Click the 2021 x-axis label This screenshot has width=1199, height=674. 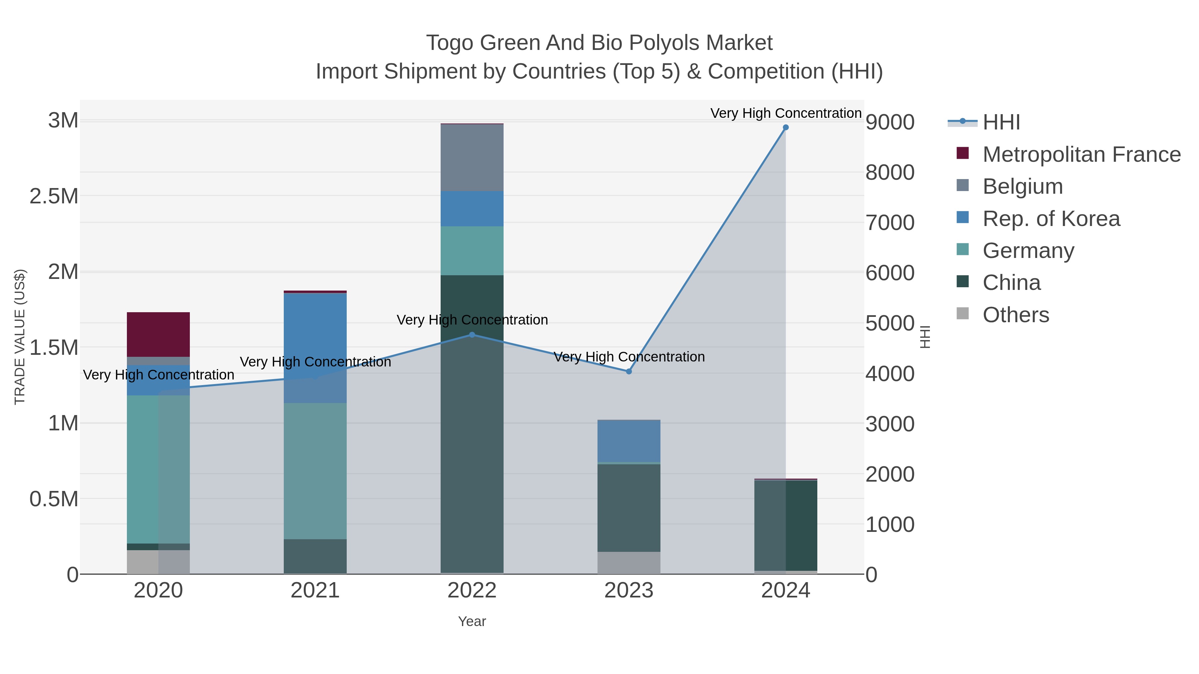click(x=315, y=591)
